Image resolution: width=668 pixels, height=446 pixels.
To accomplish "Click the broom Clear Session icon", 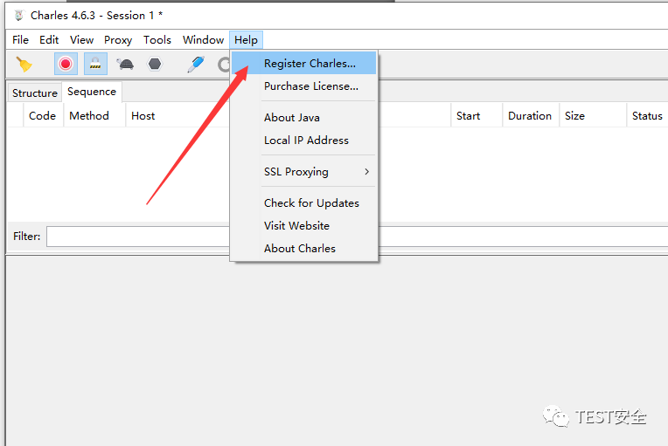I will point(24,65).
